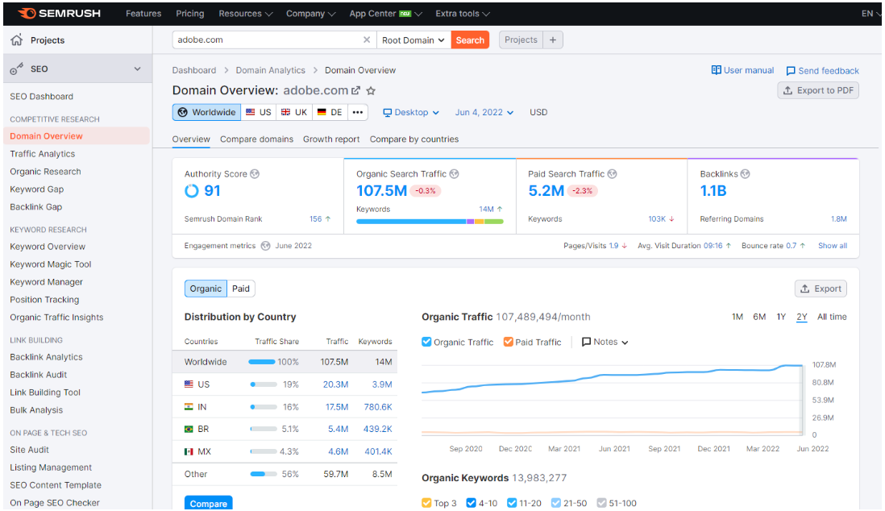885x511 pixels.
Task: Toggle the 4-10 keywords checkbox
Action: [472, 502]
